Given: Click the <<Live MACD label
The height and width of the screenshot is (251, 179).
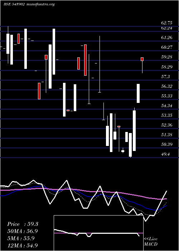Looking at the screenshot, I should [x=151, y=242].
